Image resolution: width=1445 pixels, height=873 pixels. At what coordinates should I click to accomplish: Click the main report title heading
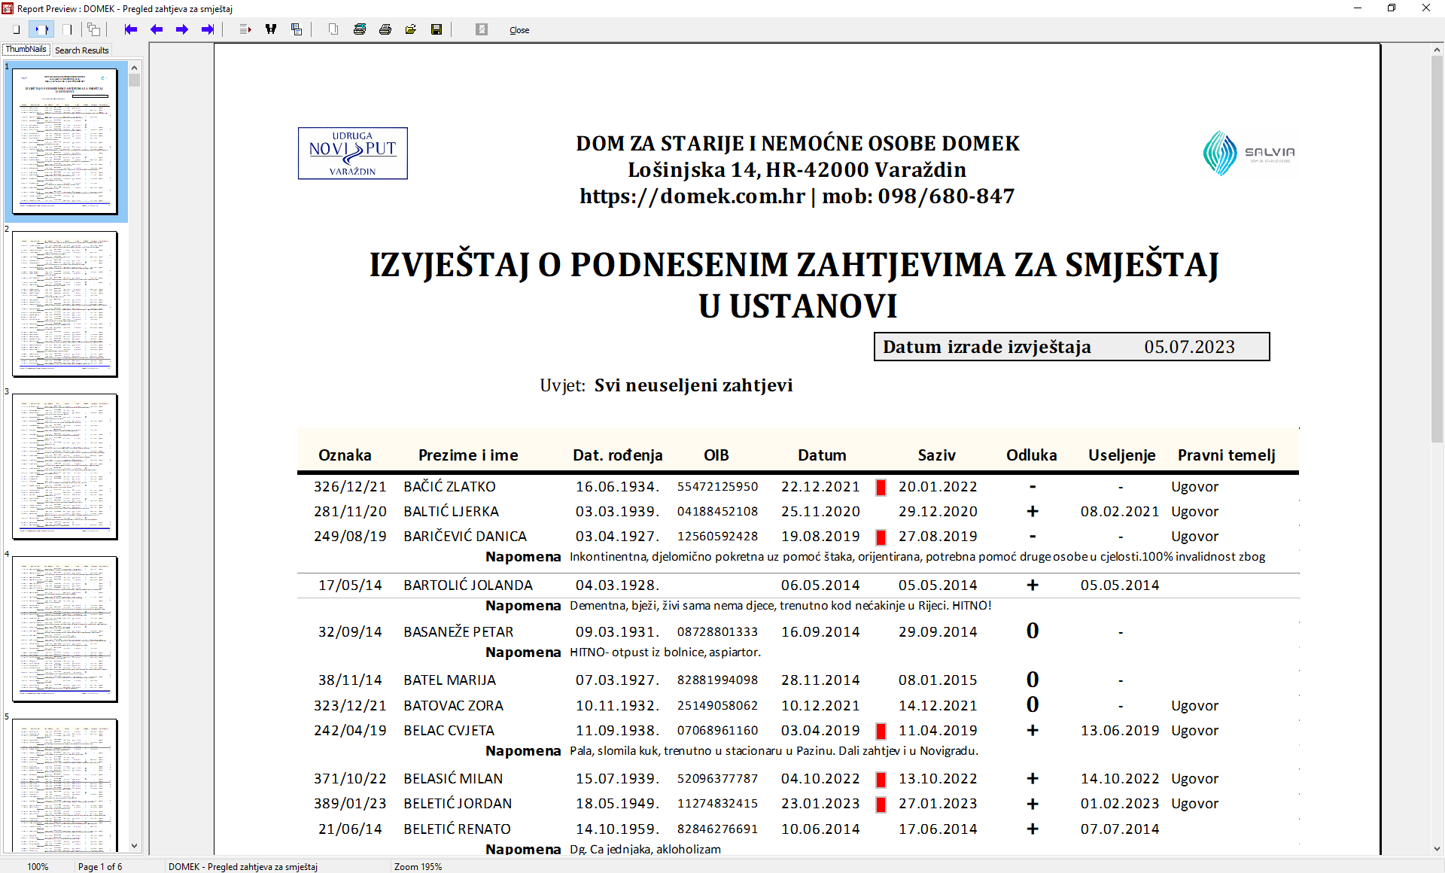coord(795,285)
